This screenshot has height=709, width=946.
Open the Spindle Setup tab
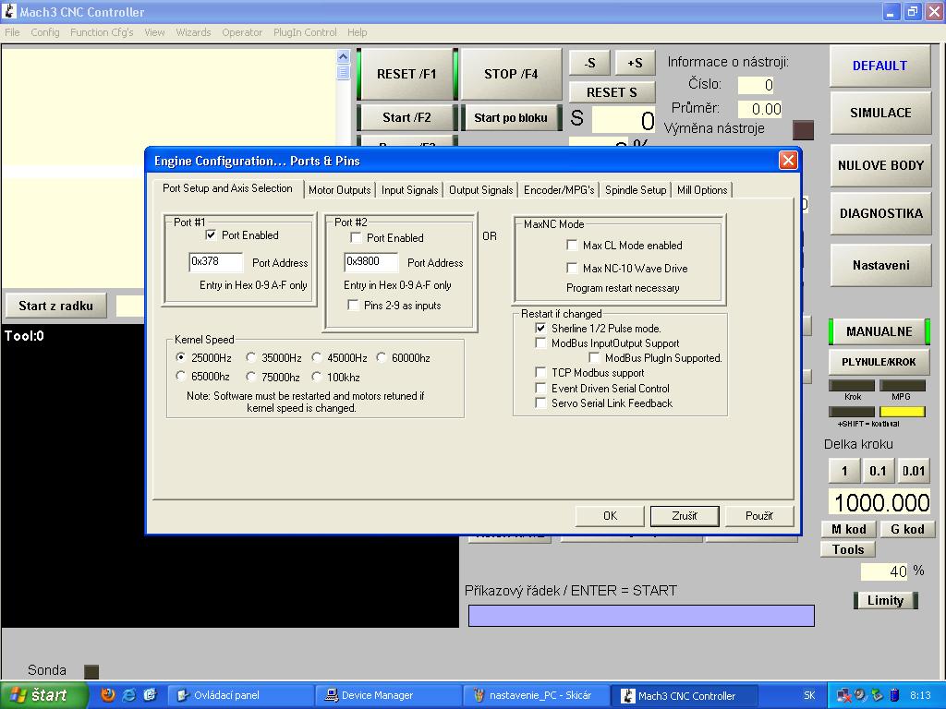coord(635,190)
